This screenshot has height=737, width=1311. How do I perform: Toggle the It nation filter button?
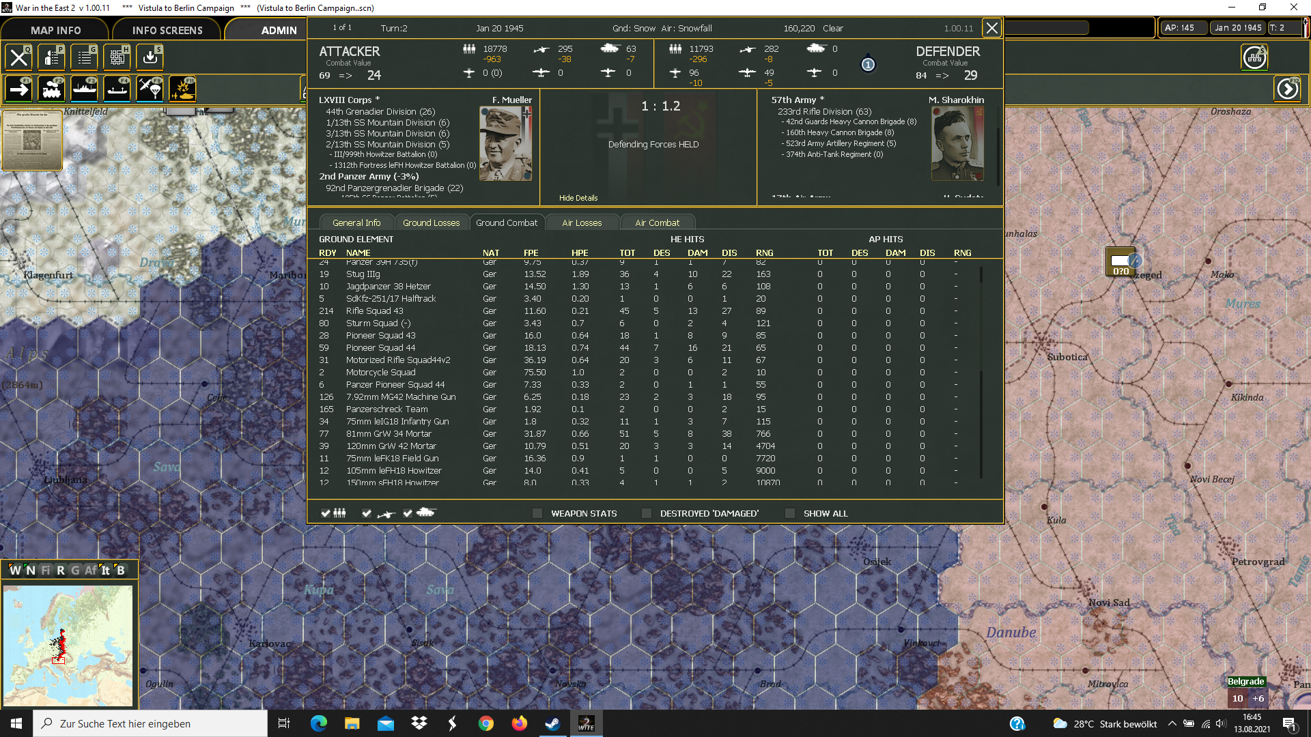pos(105,570)
